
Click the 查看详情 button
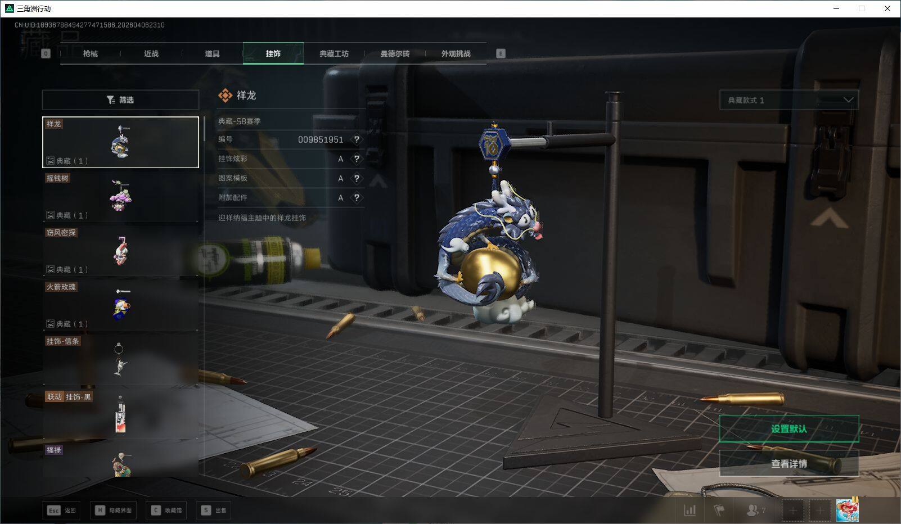click(x=789, y=463)
